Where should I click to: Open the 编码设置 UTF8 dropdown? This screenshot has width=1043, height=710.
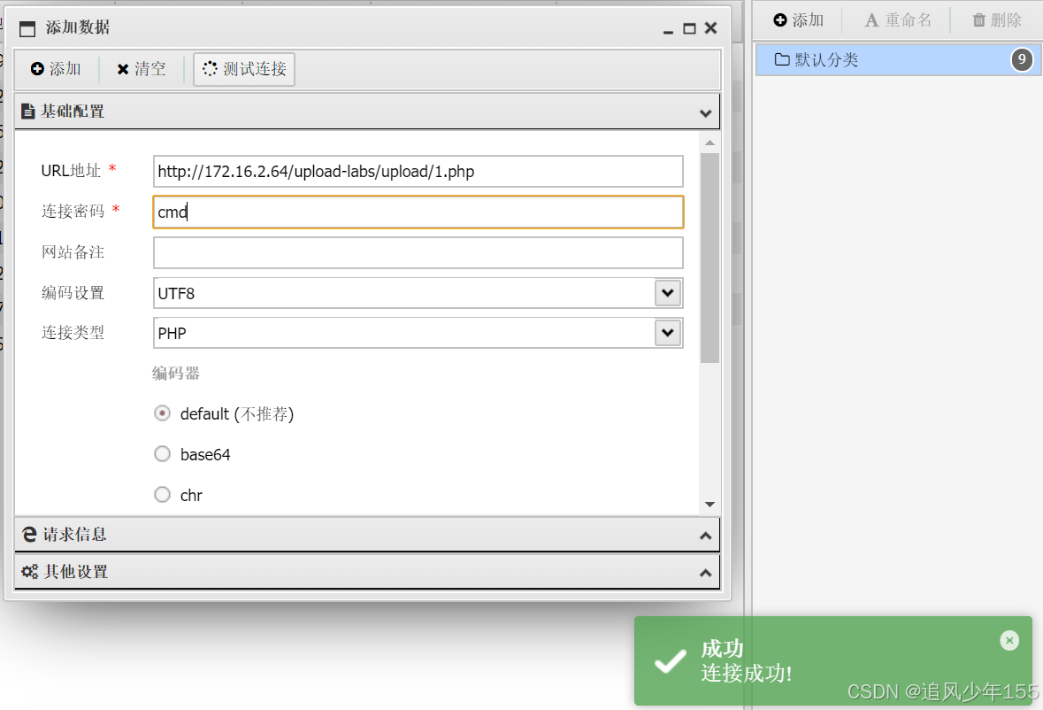point(668,293)
